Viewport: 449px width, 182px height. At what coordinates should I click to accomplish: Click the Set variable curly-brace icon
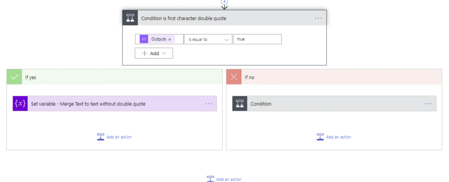coord(20,104)
